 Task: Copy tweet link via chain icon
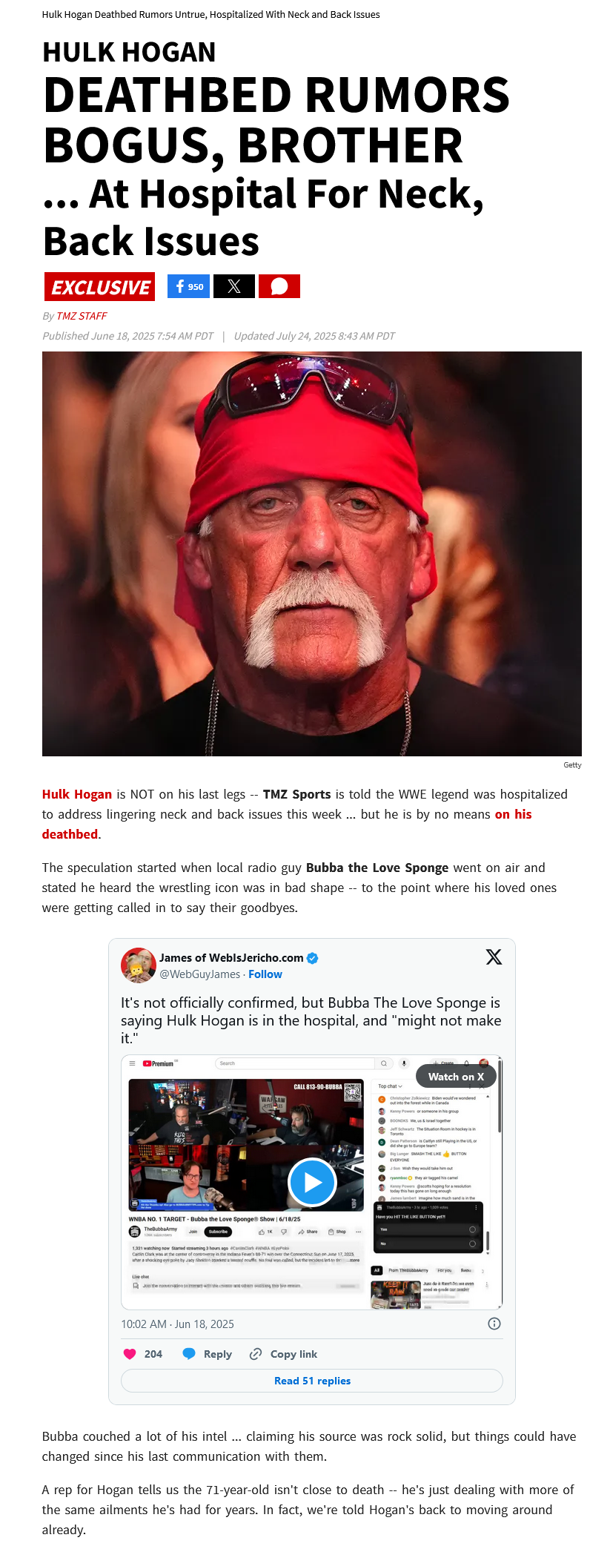click(256, 1354)
